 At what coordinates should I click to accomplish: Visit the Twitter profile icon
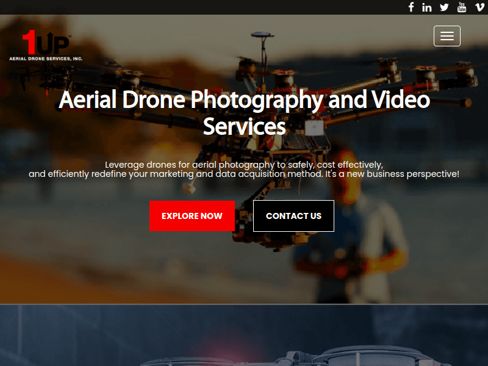[x=444, y=7]
